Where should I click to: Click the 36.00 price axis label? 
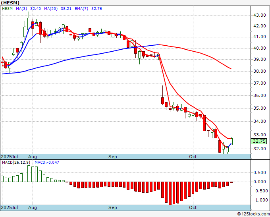pyautogui.click(x=260, y=95)
